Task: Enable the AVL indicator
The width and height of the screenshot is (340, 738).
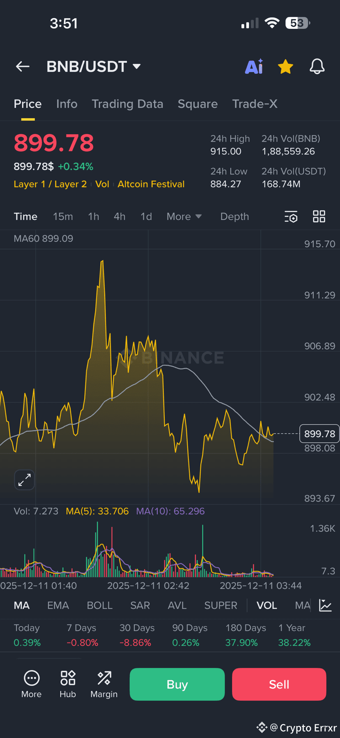Action: (x=177, y=605)
